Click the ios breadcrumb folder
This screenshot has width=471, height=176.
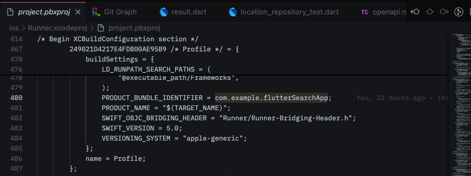pos(14,28)
